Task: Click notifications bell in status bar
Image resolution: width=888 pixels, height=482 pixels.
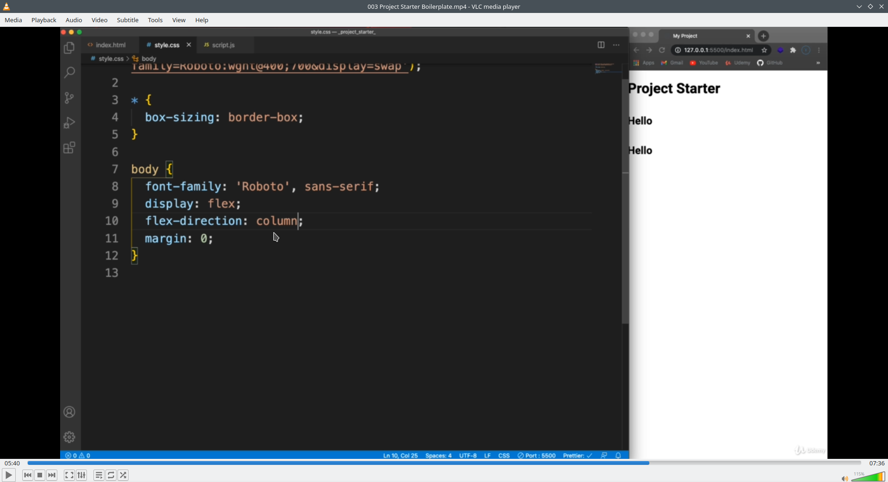Action: click(x=618, y=456)
